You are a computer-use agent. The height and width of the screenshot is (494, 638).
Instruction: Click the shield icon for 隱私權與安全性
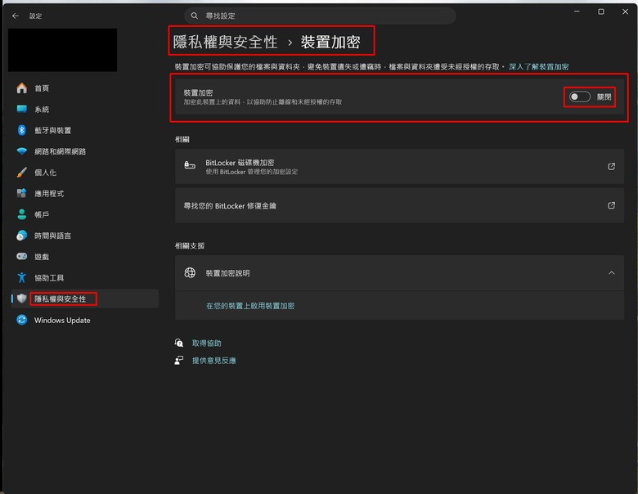point(22,299)
